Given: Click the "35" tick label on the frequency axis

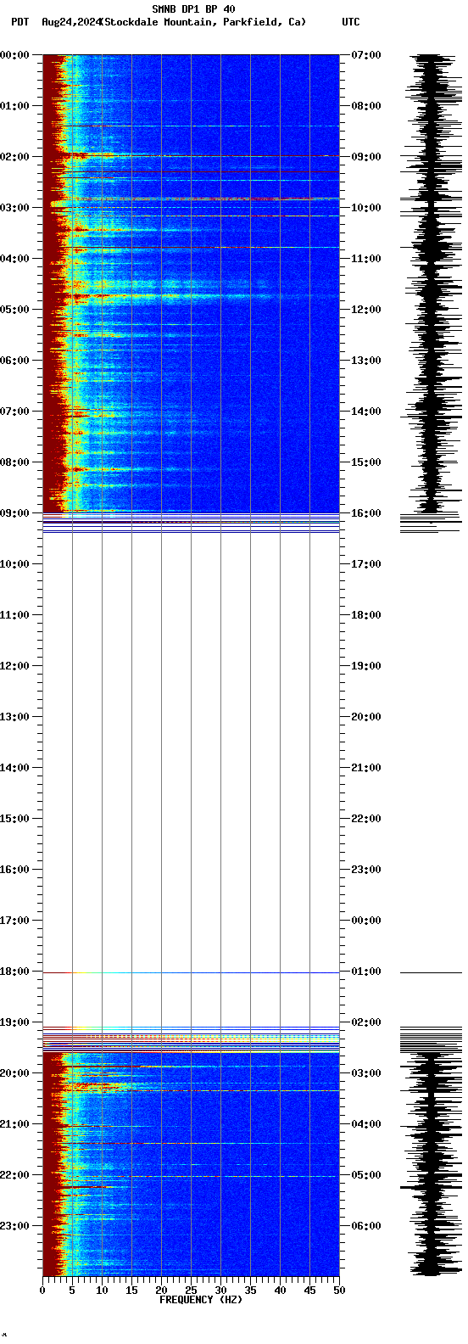Looking at the screenshot, I should point(250,1291).
